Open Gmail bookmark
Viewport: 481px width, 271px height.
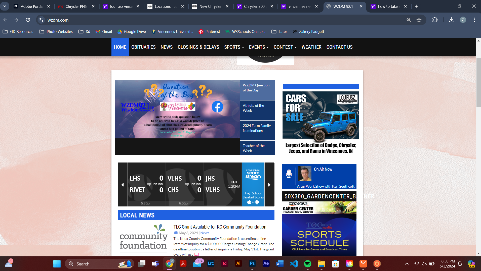(104, 31)
